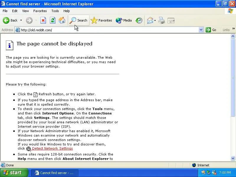Open the History clock icon

139,20
